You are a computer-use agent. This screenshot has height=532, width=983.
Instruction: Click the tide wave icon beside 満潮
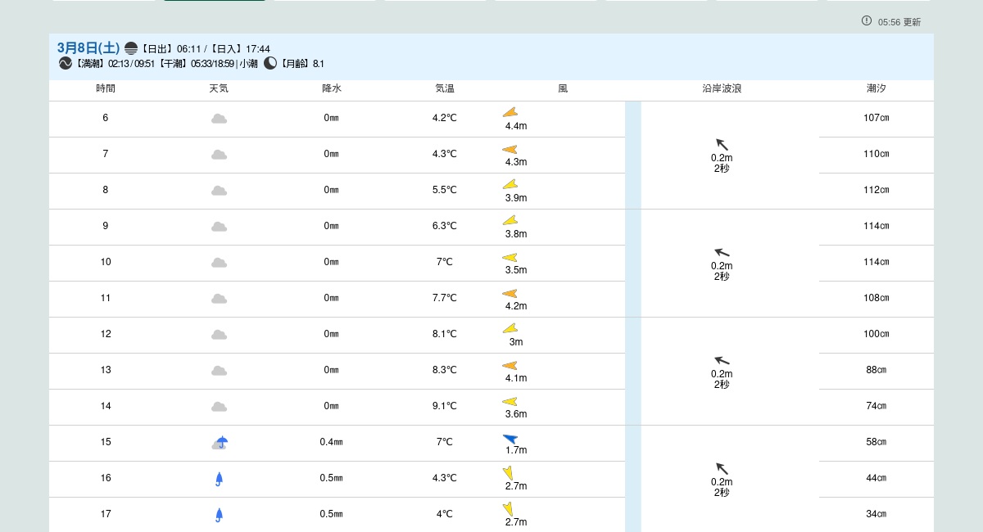click(x=66, y=63)
